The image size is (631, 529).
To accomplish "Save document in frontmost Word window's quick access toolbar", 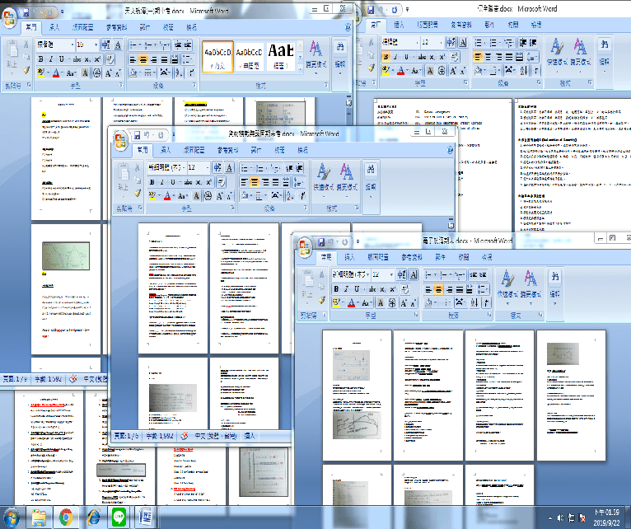I will pos(321,242).
